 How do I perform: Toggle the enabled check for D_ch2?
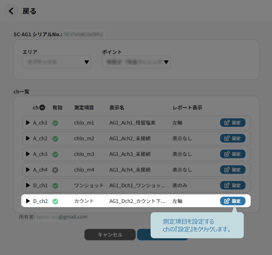(55, 201)
